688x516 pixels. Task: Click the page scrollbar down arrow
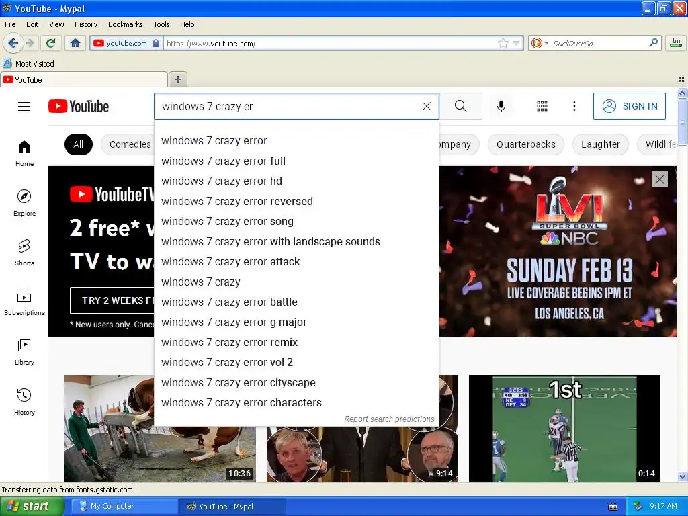[682, 476]
